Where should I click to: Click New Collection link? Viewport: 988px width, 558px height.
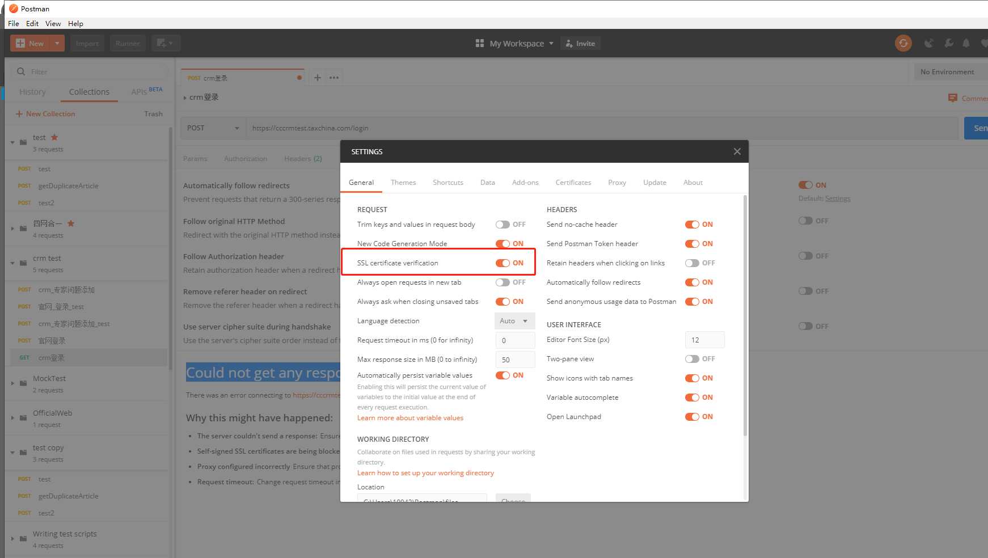pos(45,114)
